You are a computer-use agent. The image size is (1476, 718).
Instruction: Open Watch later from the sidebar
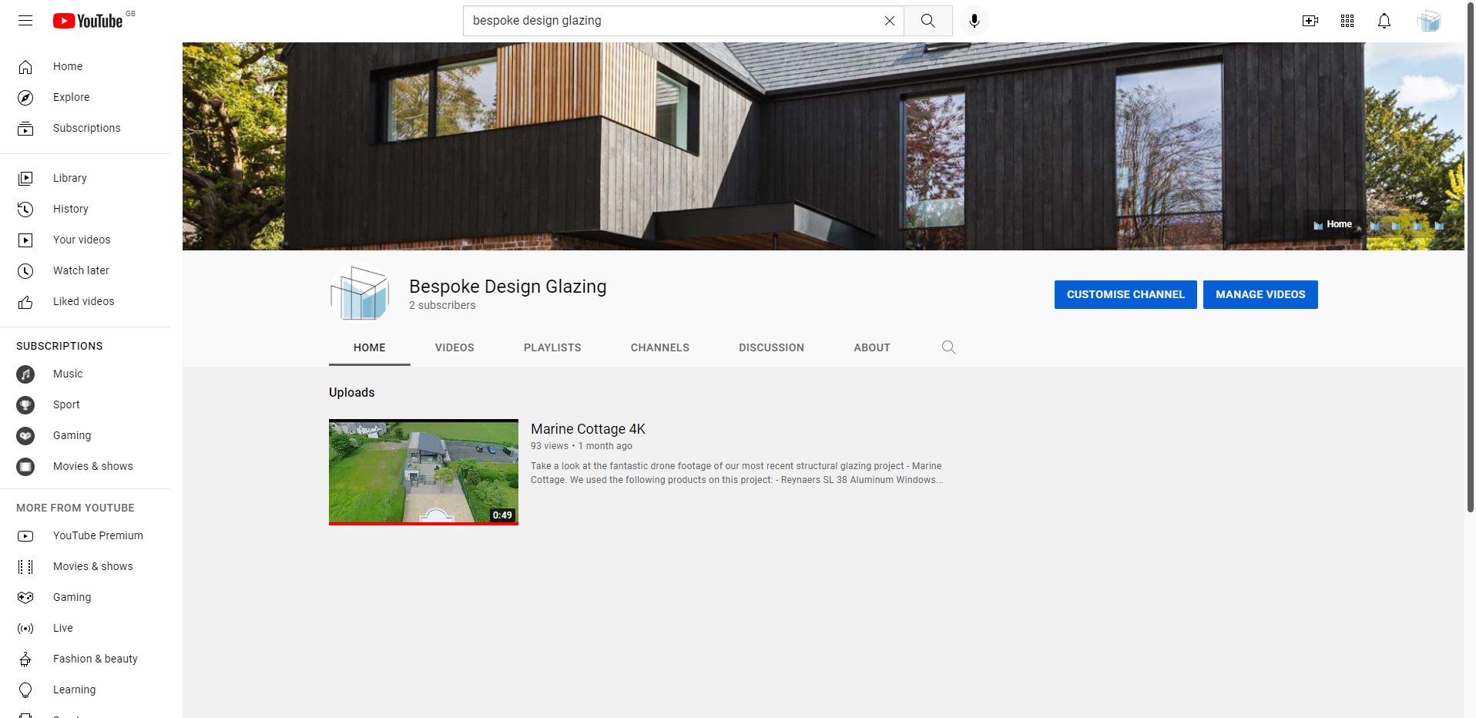point(81,270)
